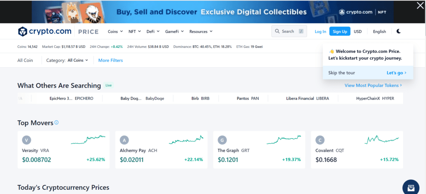Click the +25.62% change value
The height and width of the screenshot is (194, 426).
[96, 160]
